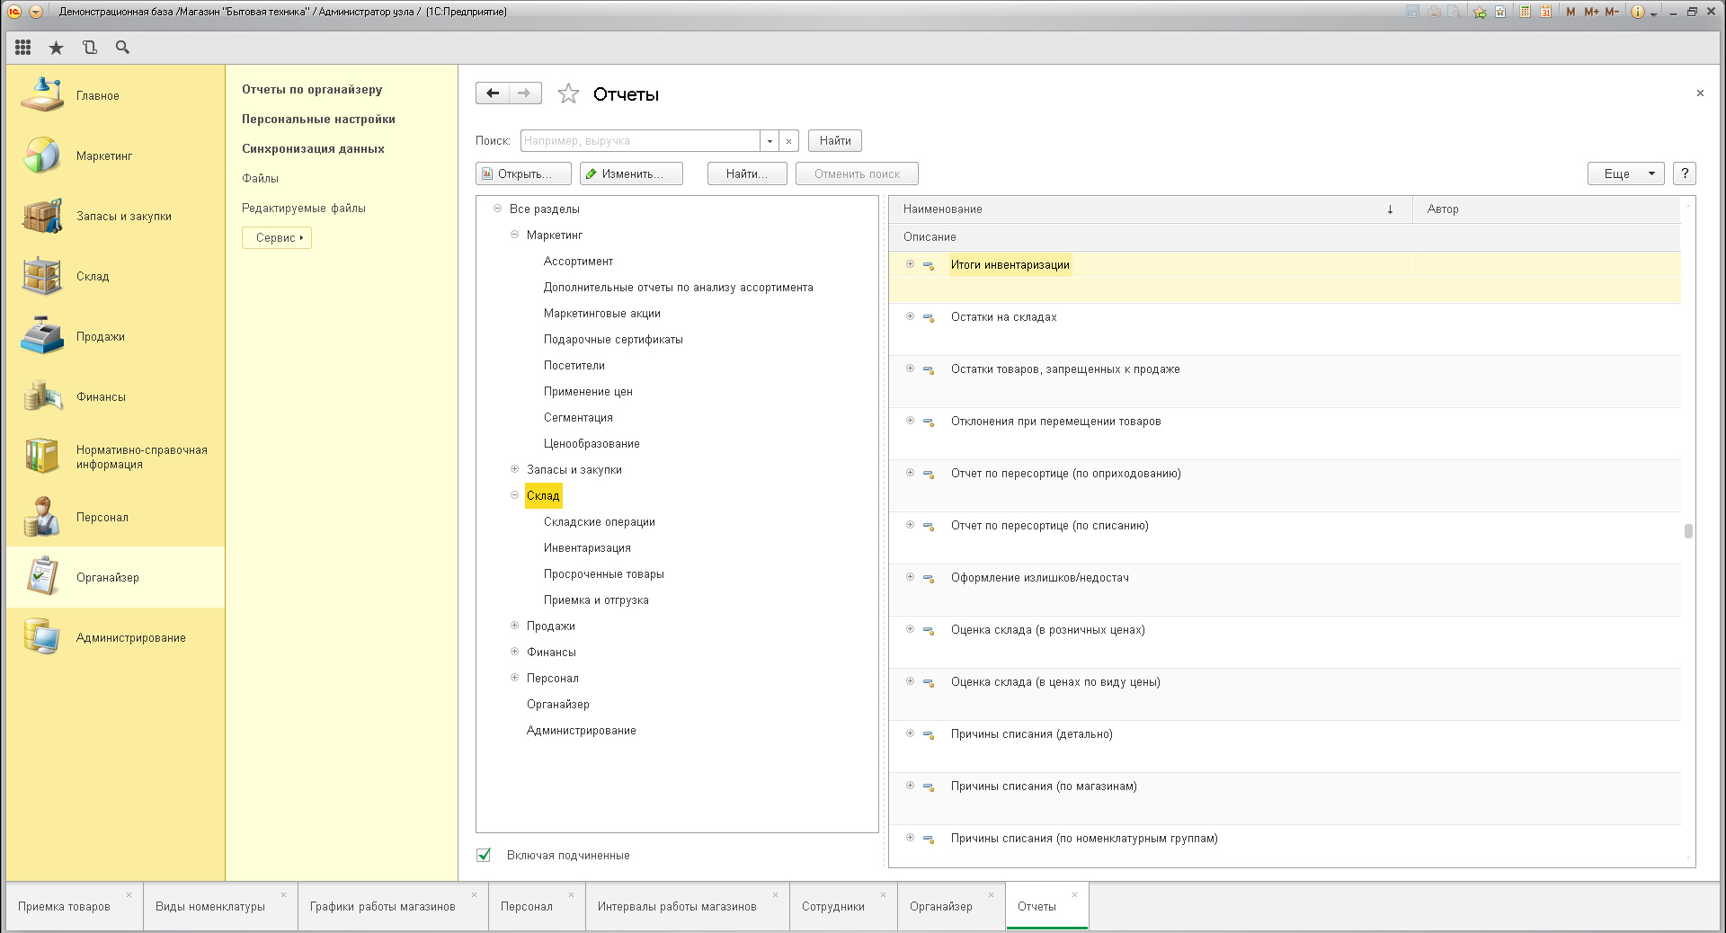Toggle the Включая подчиненные checkbox

click(484, 855)
